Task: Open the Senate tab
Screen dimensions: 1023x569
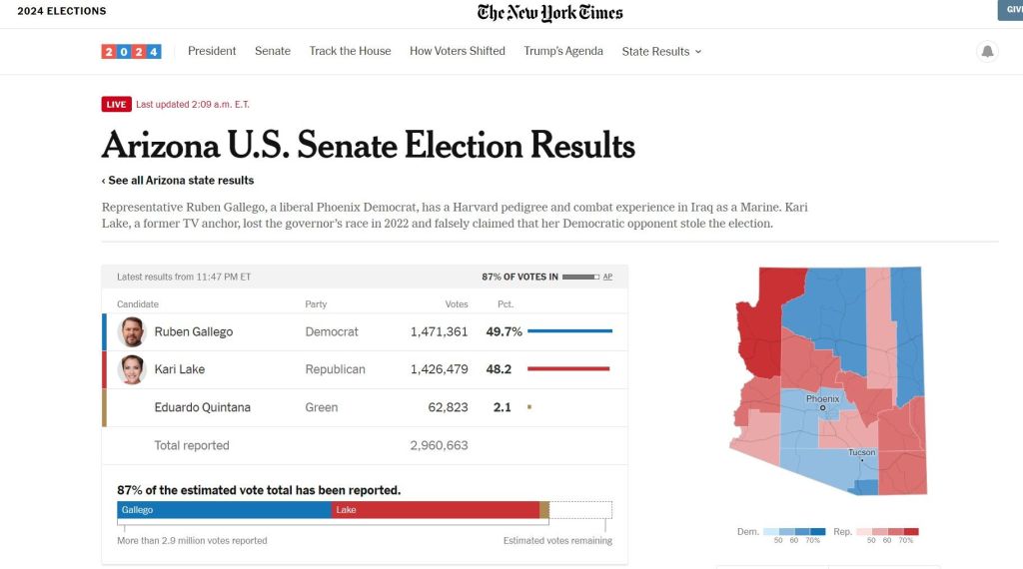Action: click(273, 51)
